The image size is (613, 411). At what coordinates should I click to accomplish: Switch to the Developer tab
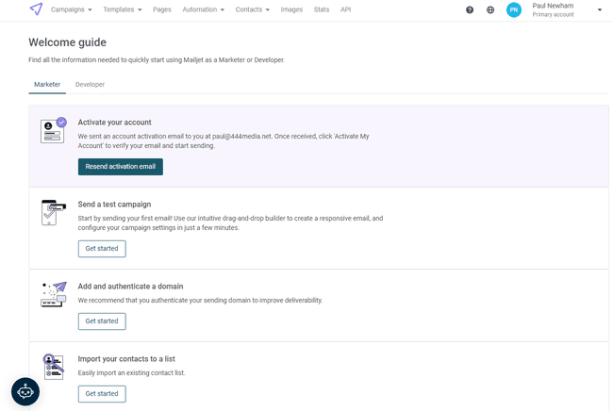pos(90,85)
